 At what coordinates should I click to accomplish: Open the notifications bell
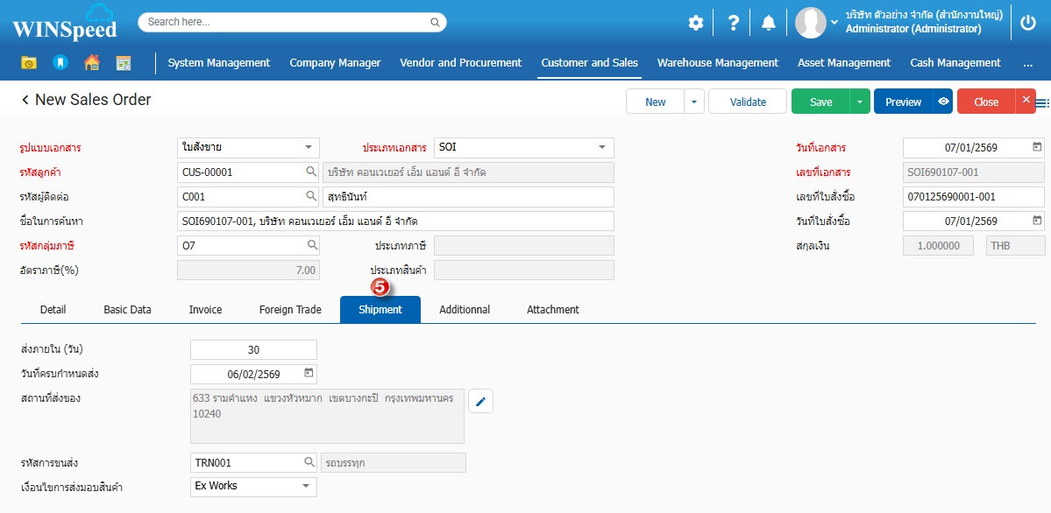click(x=768, y=23)
